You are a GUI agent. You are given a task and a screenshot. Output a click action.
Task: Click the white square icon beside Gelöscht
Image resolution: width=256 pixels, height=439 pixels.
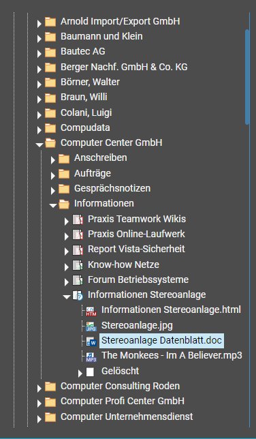[90, 372]
